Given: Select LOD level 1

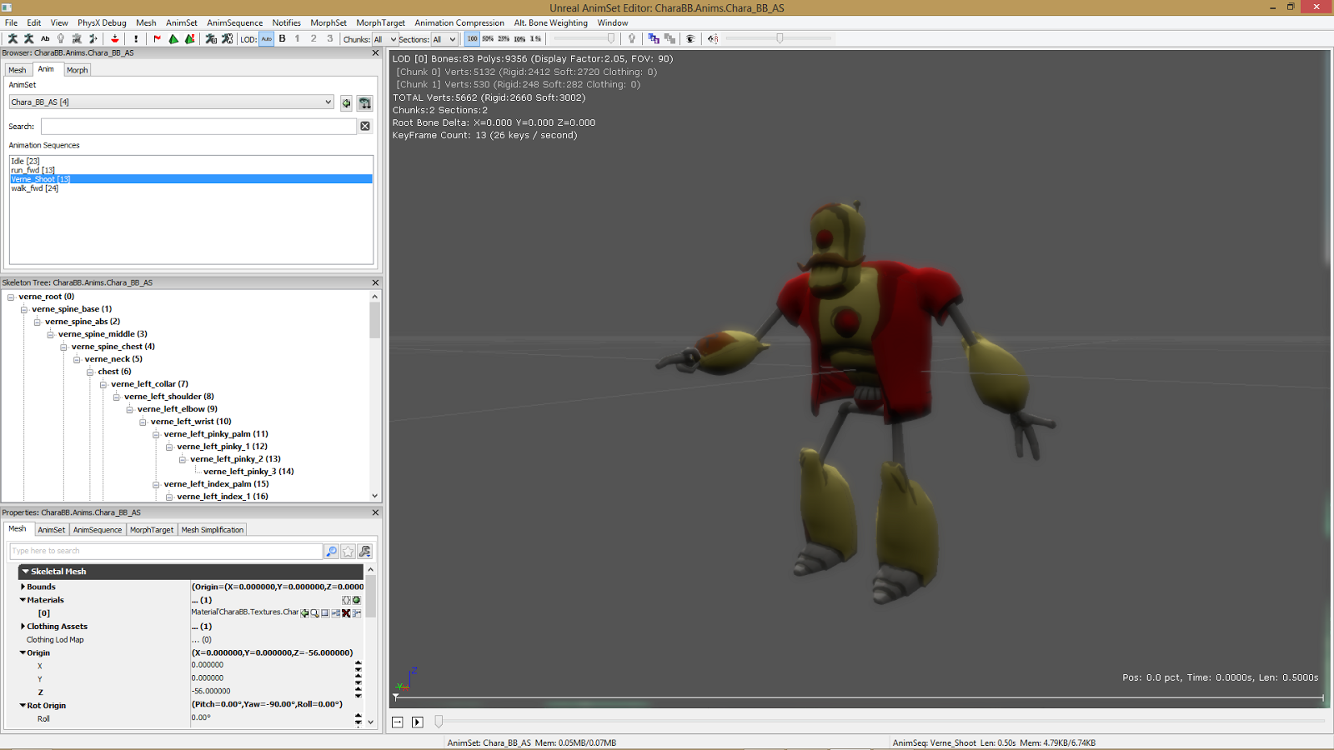Looking at the screenshot, I should [x=298, y=39].
